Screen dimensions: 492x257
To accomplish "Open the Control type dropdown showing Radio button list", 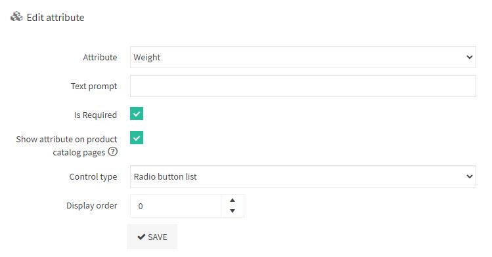I will (303, 176).
